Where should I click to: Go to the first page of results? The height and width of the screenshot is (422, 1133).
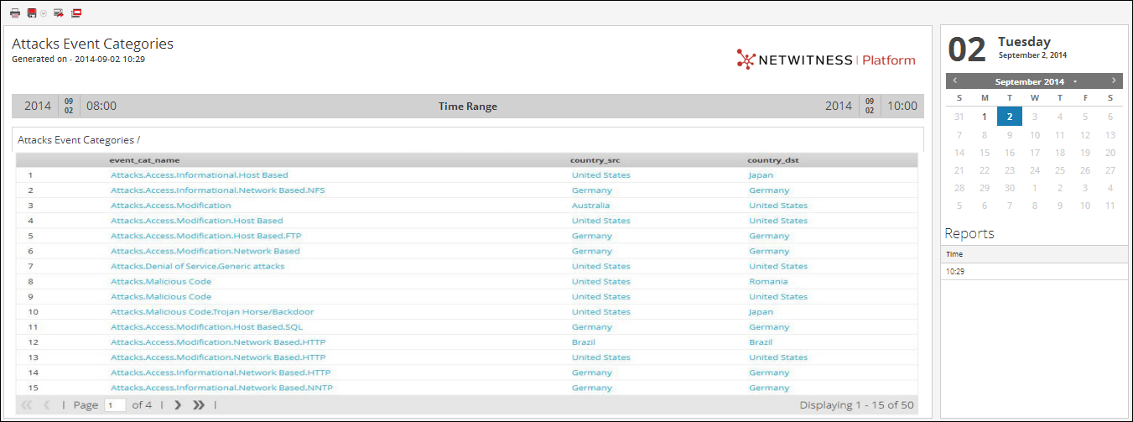26,405
